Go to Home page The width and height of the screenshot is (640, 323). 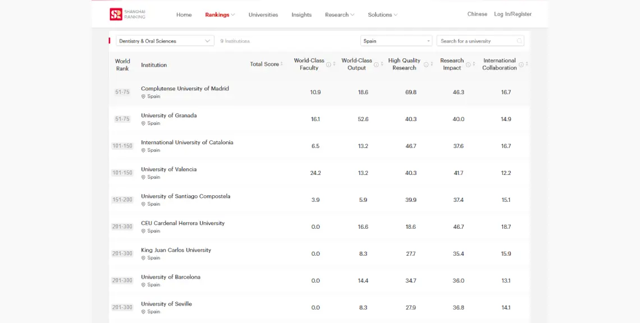(x=184, y=15)
